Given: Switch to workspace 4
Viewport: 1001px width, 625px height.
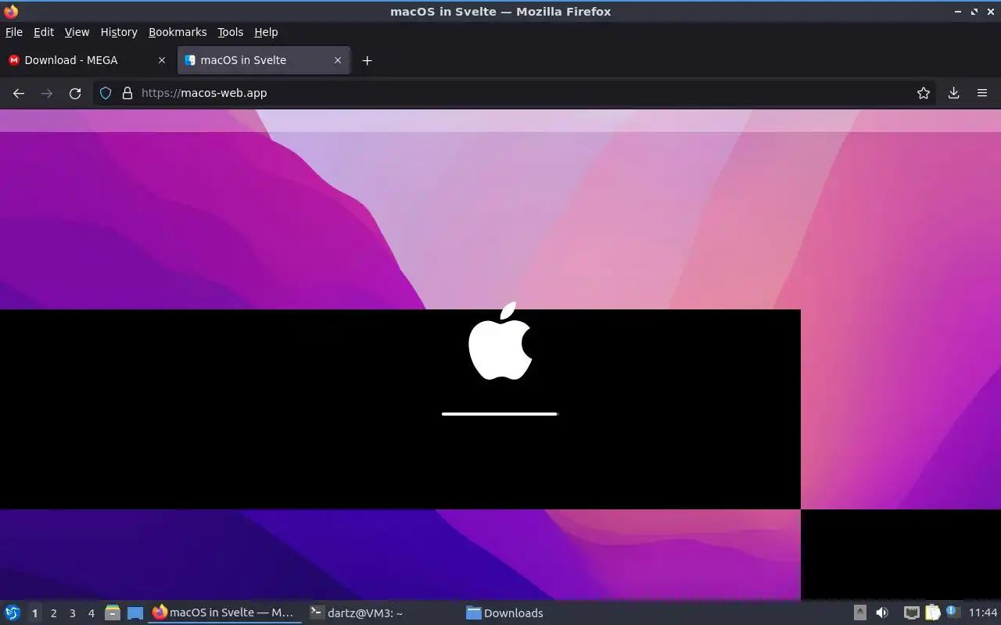Looking at the screenshot, I should (x=91, y=613).
